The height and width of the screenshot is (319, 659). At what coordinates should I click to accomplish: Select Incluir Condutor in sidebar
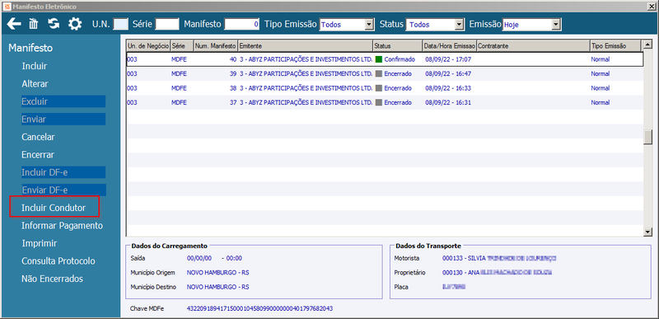54,208
